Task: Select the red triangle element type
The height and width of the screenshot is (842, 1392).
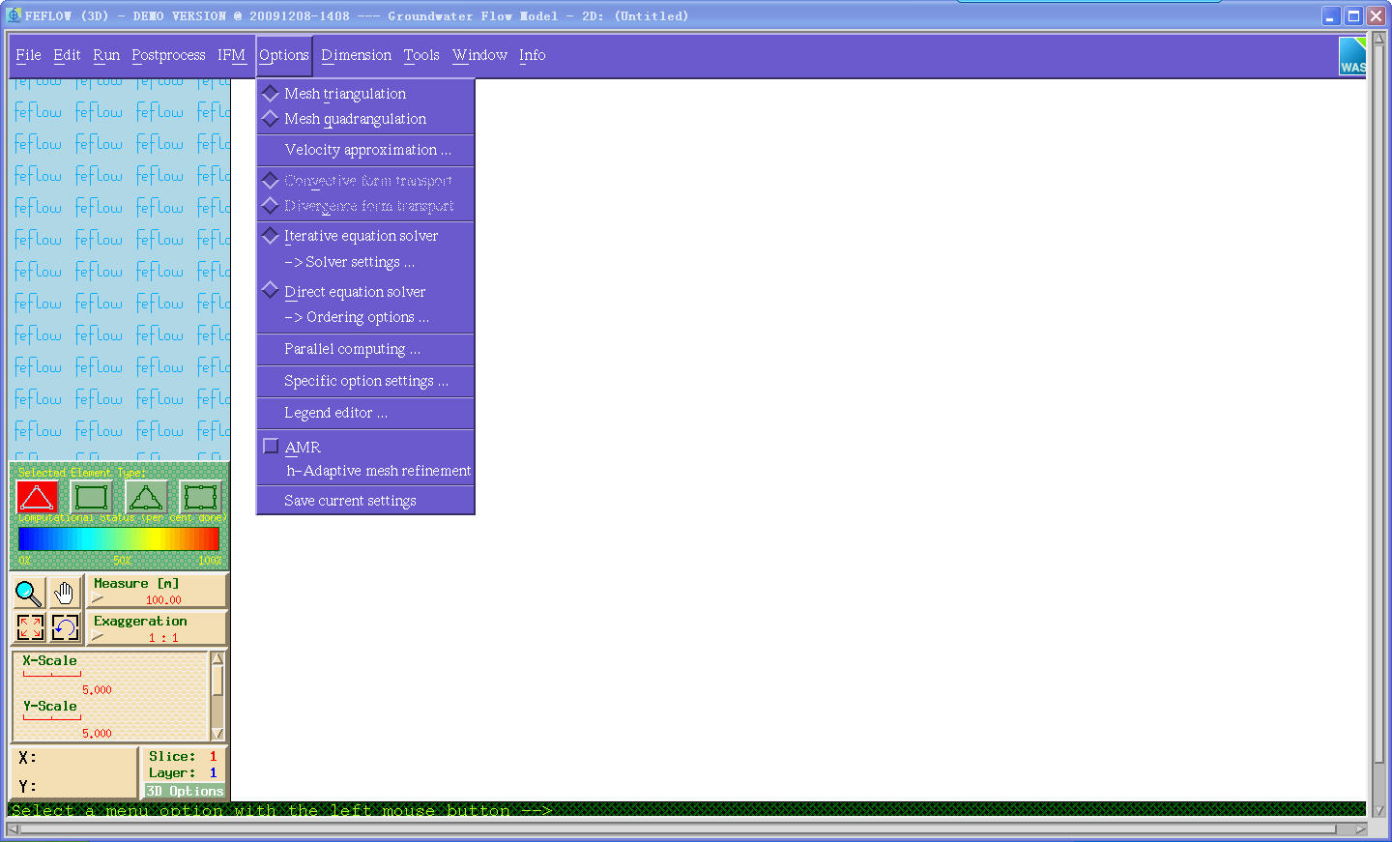Action: pos(38,497)
